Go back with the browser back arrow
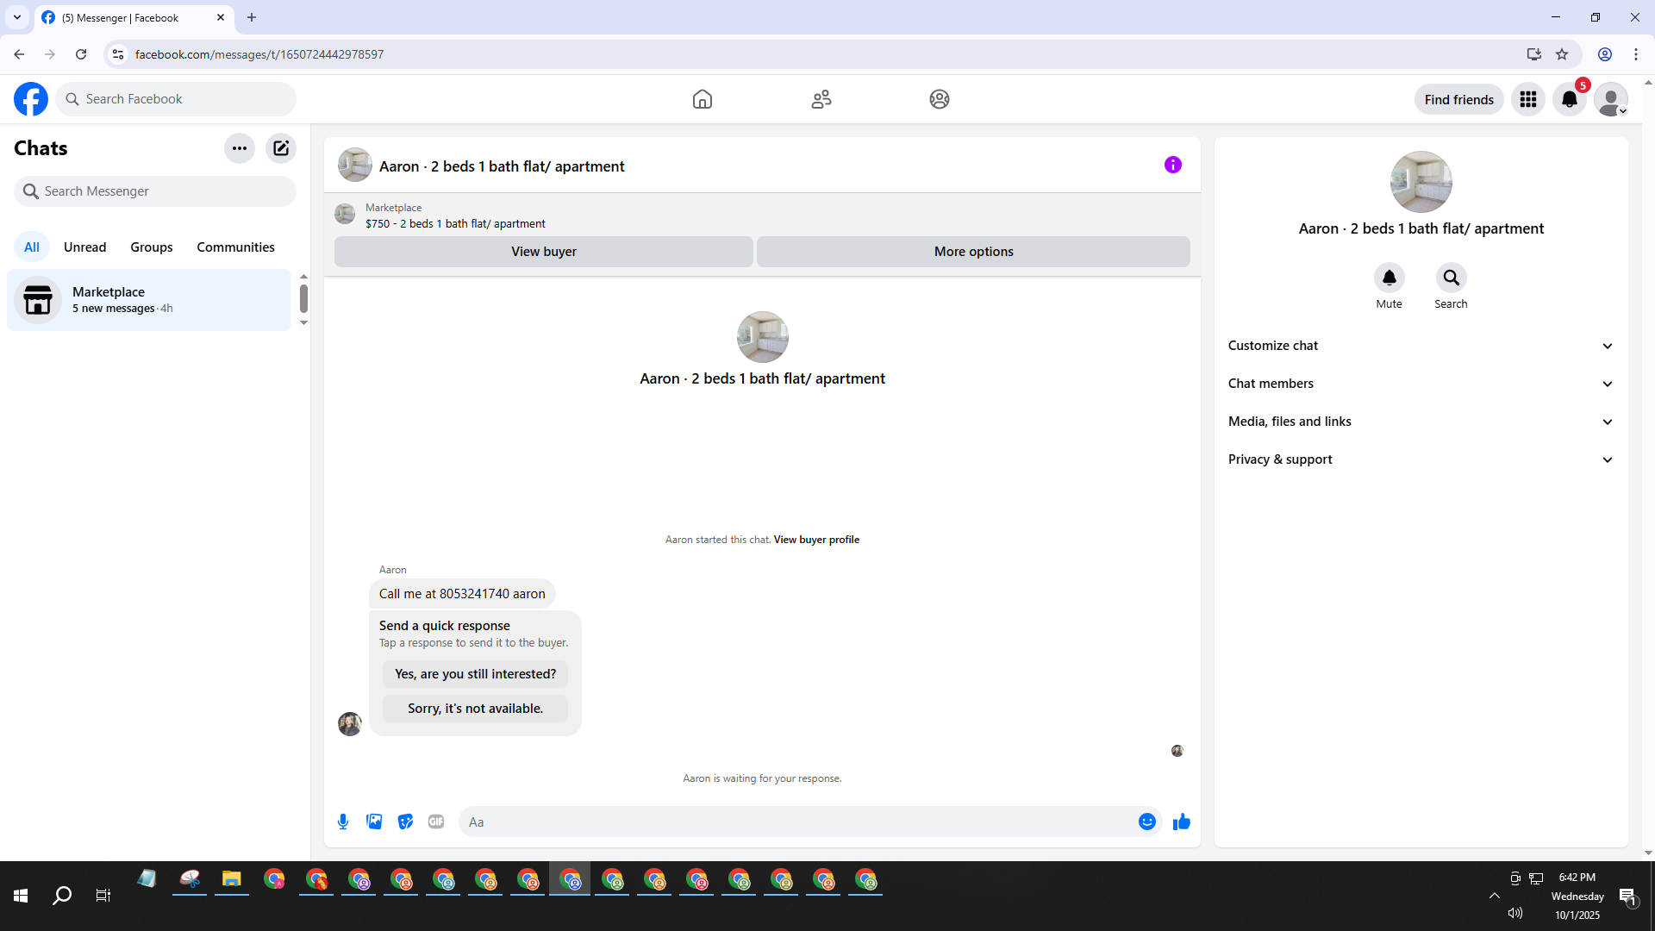Screen dimensions: 1655x931 click(19, 54)
